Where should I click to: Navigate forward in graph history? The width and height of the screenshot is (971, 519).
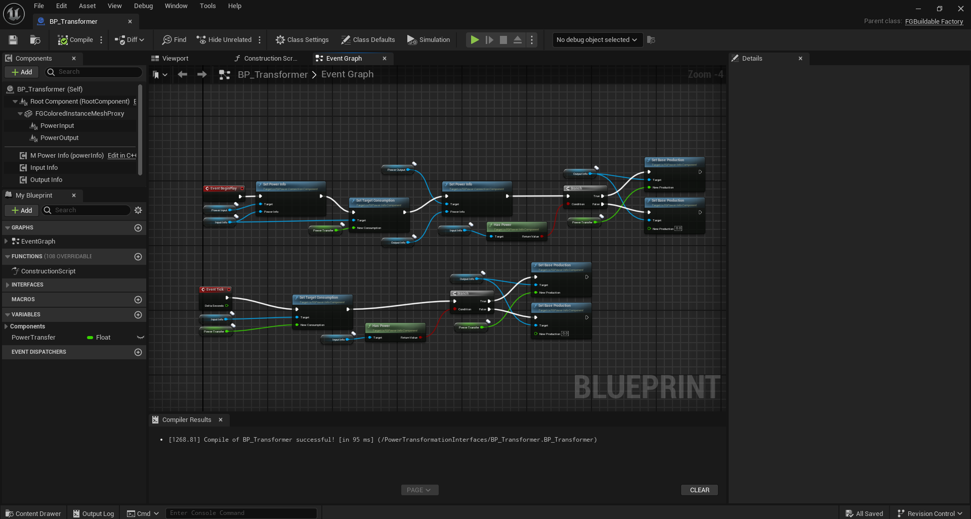point(202,75)
